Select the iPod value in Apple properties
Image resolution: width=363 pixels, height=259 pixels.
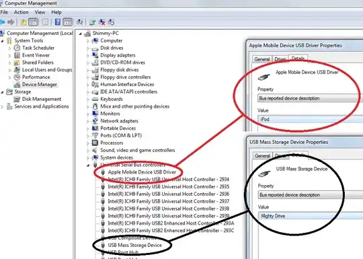tap(310, 119)
